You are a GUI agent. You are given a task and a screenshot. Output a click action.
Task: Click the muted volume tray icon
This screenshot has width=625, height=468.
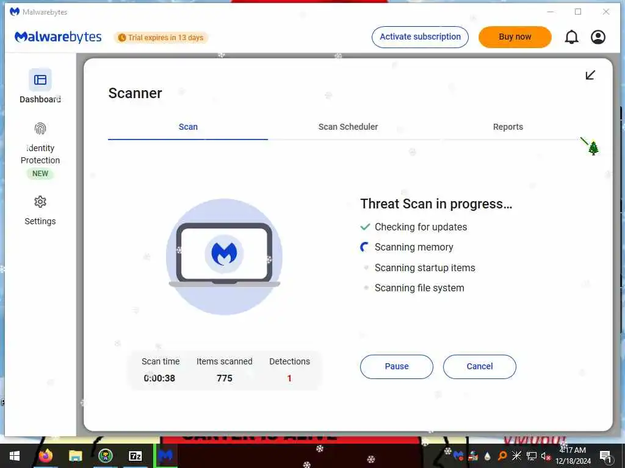pyautogui.click(x=546, y=456)
